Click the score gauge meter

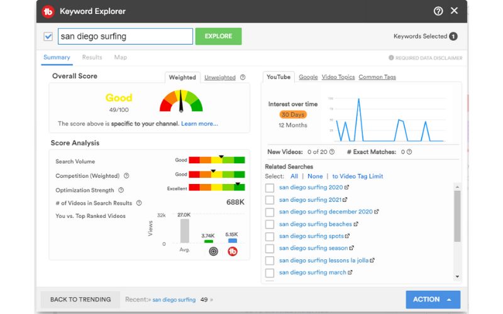pyautogui.click(x=181, y=101)
